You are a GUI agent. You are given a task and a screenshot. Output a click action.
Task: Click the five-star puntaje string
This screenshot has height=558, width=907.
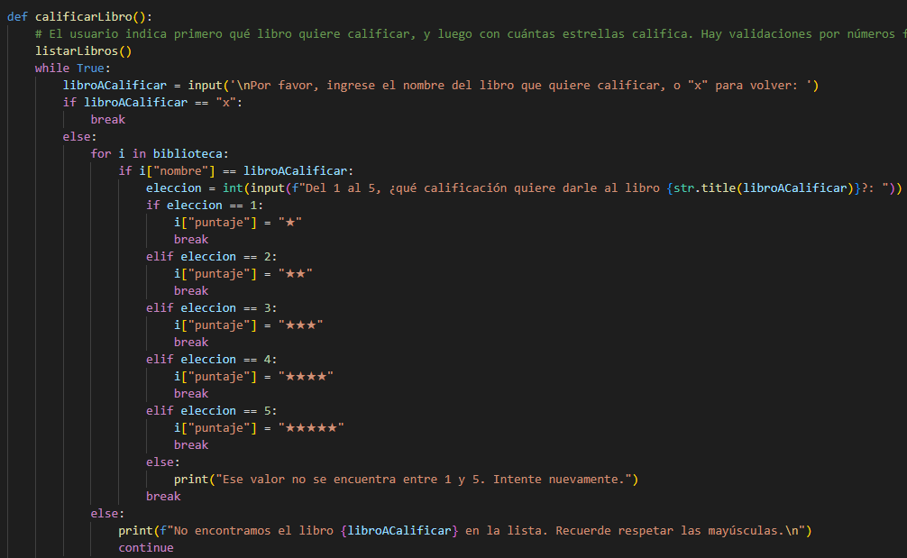tap(311, 428)
